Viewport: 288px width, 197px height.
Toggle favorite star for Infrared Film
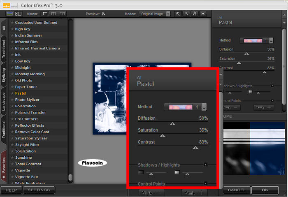tap(12, 42)
